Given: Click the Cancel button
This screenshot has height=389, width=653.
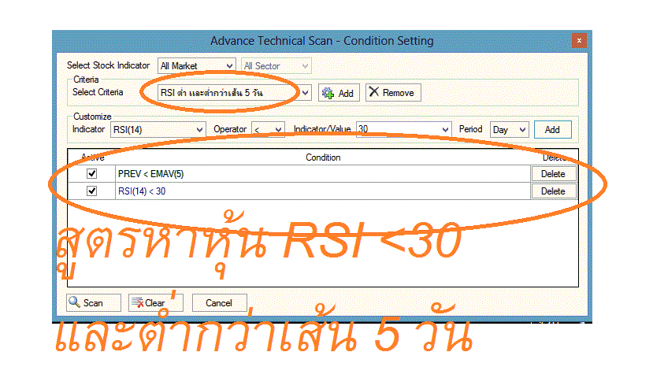Looking at the screenshot, I should click(x=219, y=303).
